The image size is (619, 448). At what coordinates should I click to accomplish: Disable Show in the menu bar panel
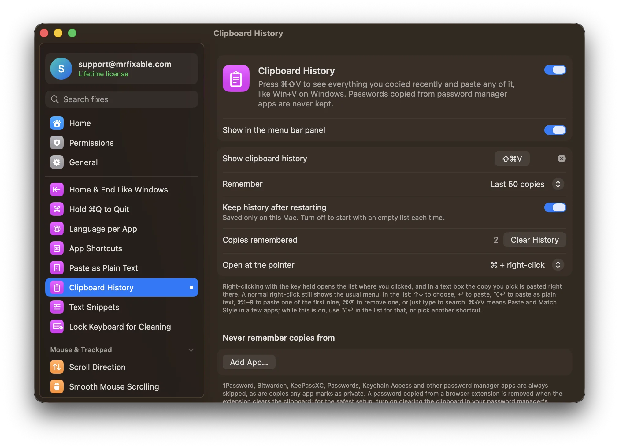pyautogui.click(x=555, y=130)
